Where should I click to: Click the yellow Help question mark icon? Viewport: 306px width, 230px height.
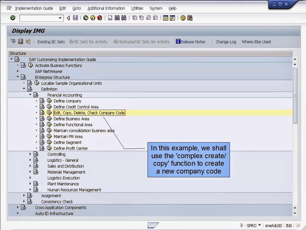tap(183, 18)
